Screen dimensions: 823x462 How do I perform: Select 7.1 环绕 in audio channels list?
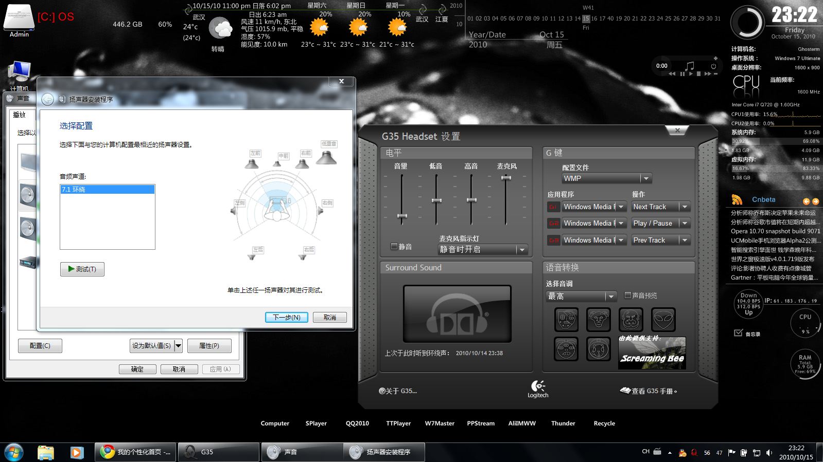108,190
